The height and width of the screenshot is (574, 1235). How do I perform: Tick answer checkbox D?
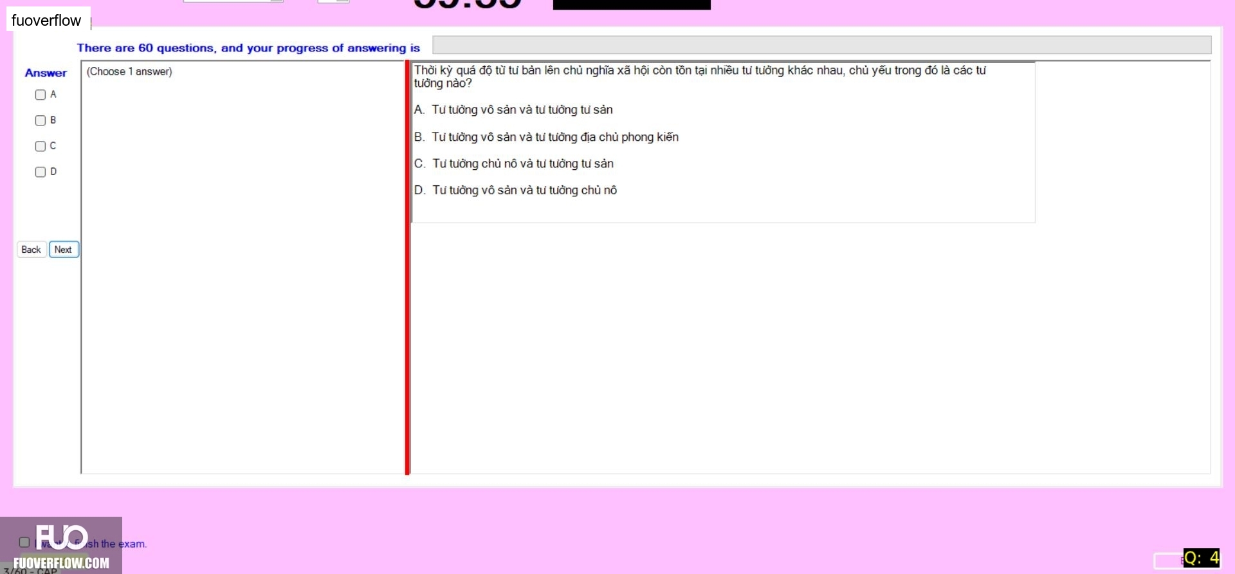(x=41, y=172)
